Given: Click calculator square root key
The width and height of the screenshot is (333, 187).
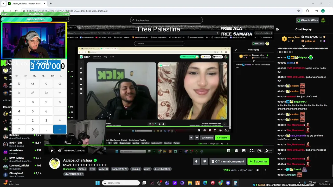Looking at the screenshot, I should pos(46,93).
